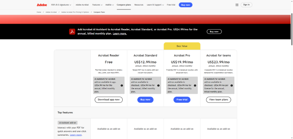Click Learn more link in black banner

[x=120, y=34]
